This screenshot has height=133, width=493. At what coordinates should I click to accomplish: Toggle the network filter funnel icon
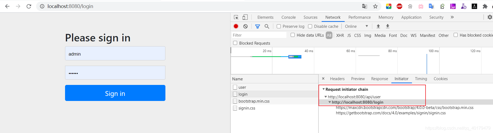257,26
